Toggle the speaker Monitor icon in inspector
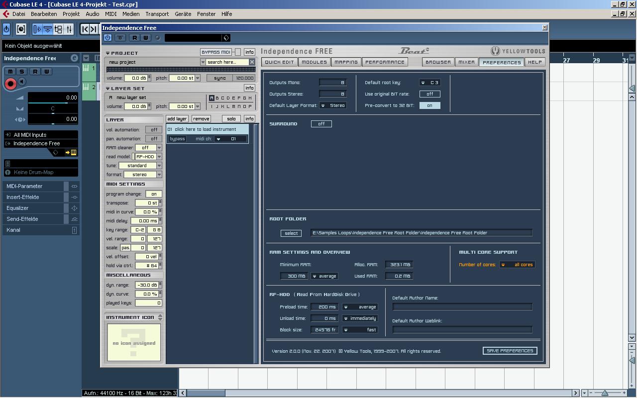The image size is (637, 398). (x=21, y=82)
